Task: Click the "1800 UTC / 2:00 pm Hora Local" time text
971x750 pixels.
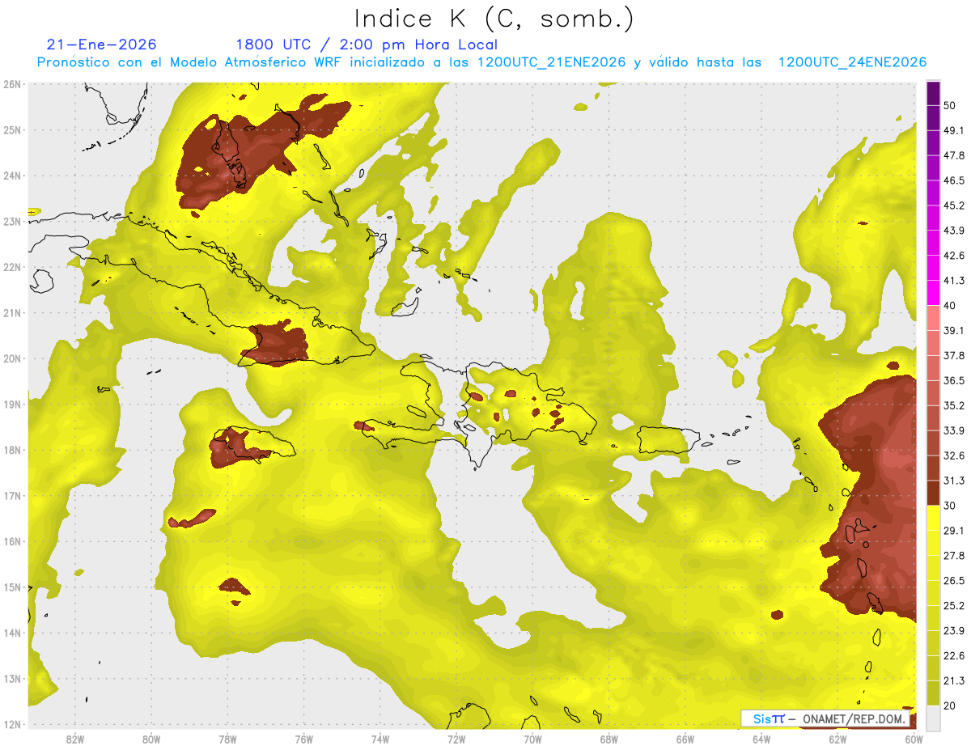Action: click(366, 44)
